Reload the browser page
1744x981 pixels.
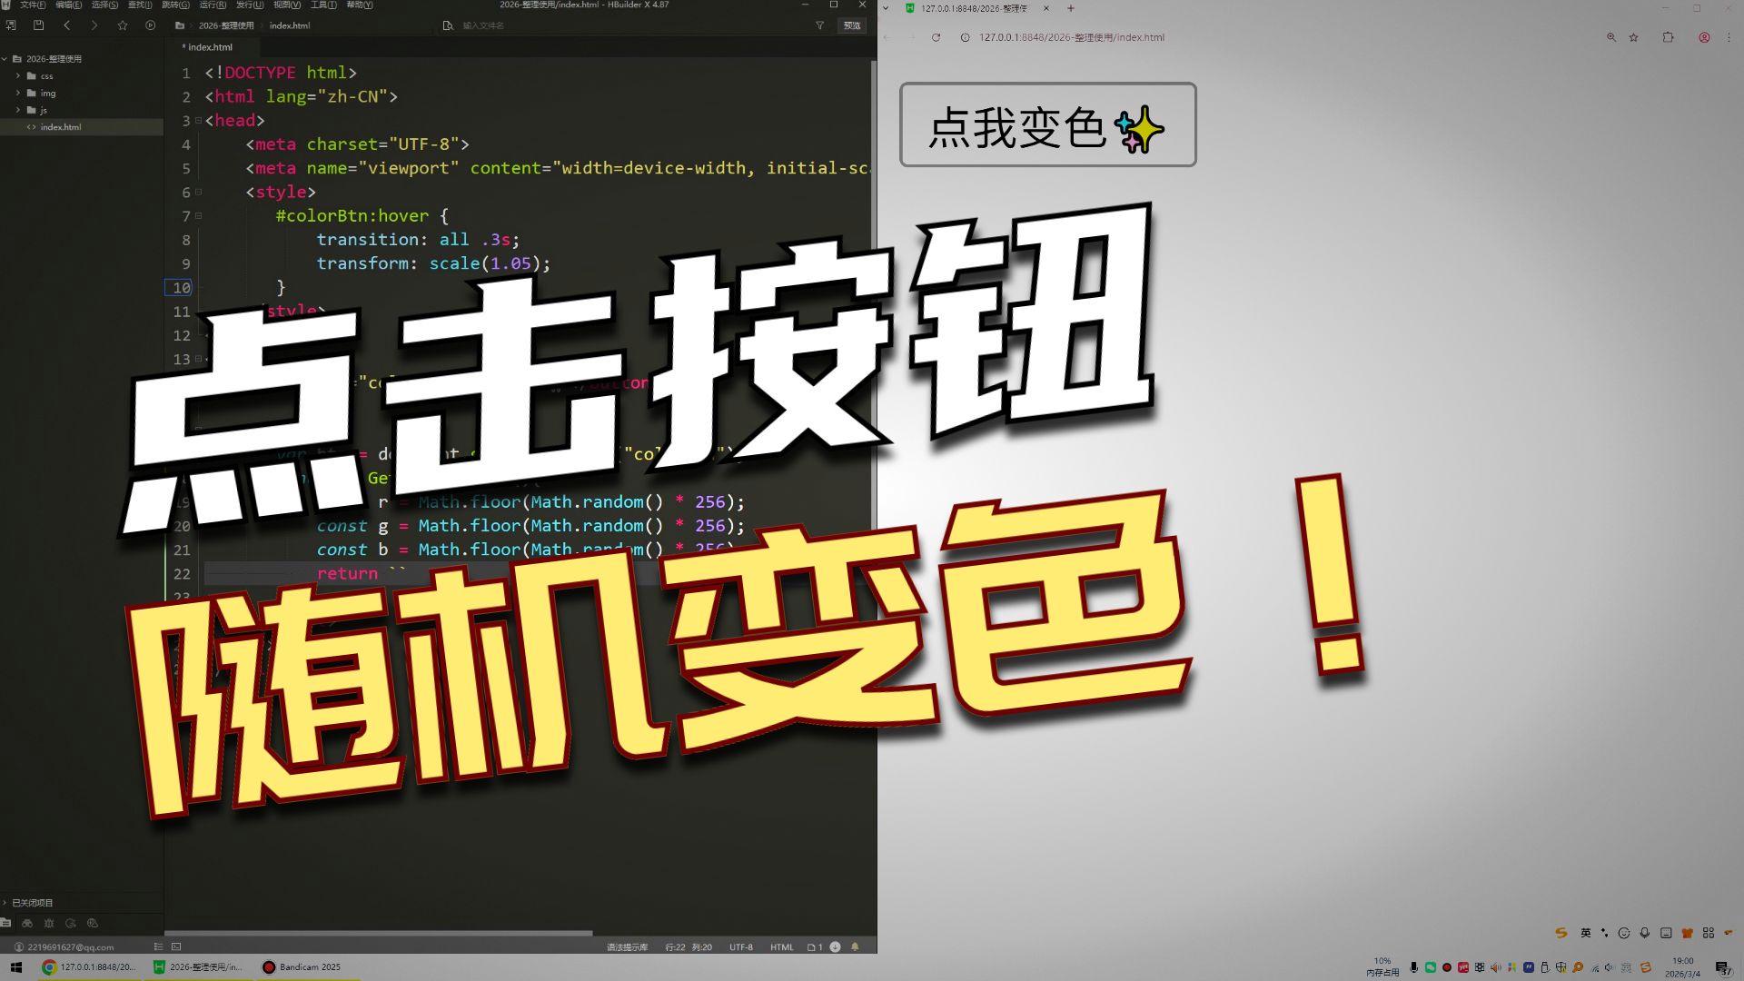tap(936, 37)
